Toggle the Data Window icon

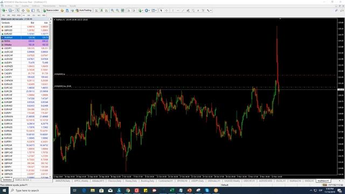[x=23, y=10]
